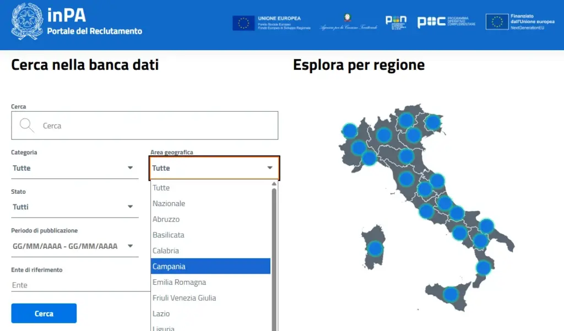Click the Basilicata map marker
Viewport: 564px width, 331px height.
(x=480, y=241)
